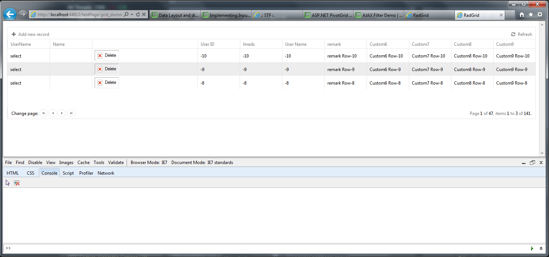Screen dimensions: 549x257
Task: Open Favorites with the star icon
Action: [531, 15]
